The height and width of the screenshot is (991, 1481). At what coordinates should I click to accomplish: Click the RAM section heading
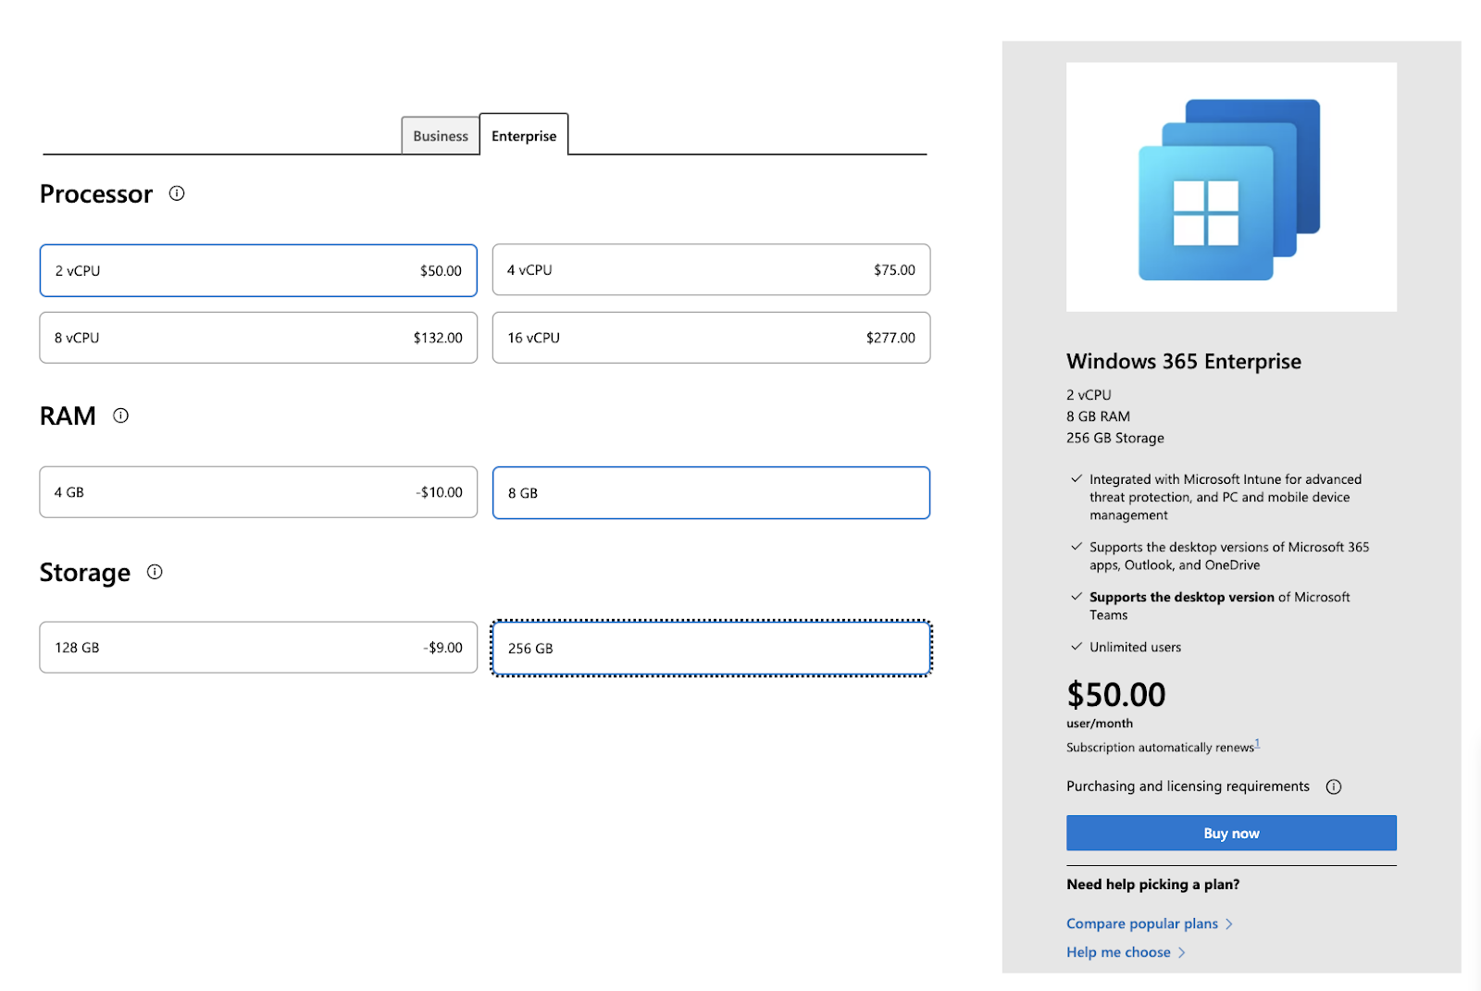click(x=68, y=416)
